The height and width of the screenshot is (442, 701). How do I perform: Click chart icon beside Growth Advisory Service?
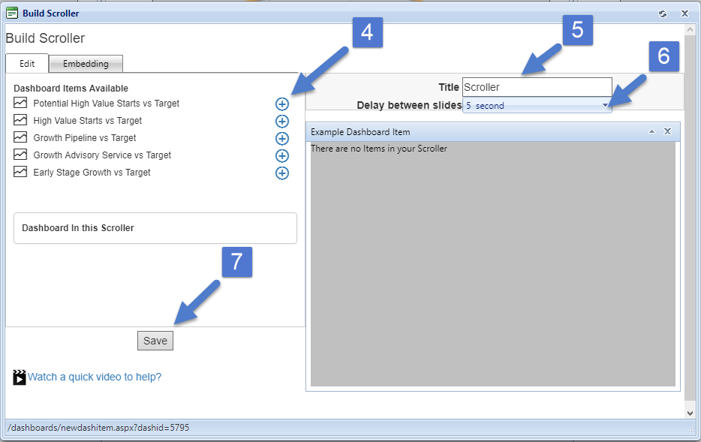pyautogui.click(x=20, y=154)
